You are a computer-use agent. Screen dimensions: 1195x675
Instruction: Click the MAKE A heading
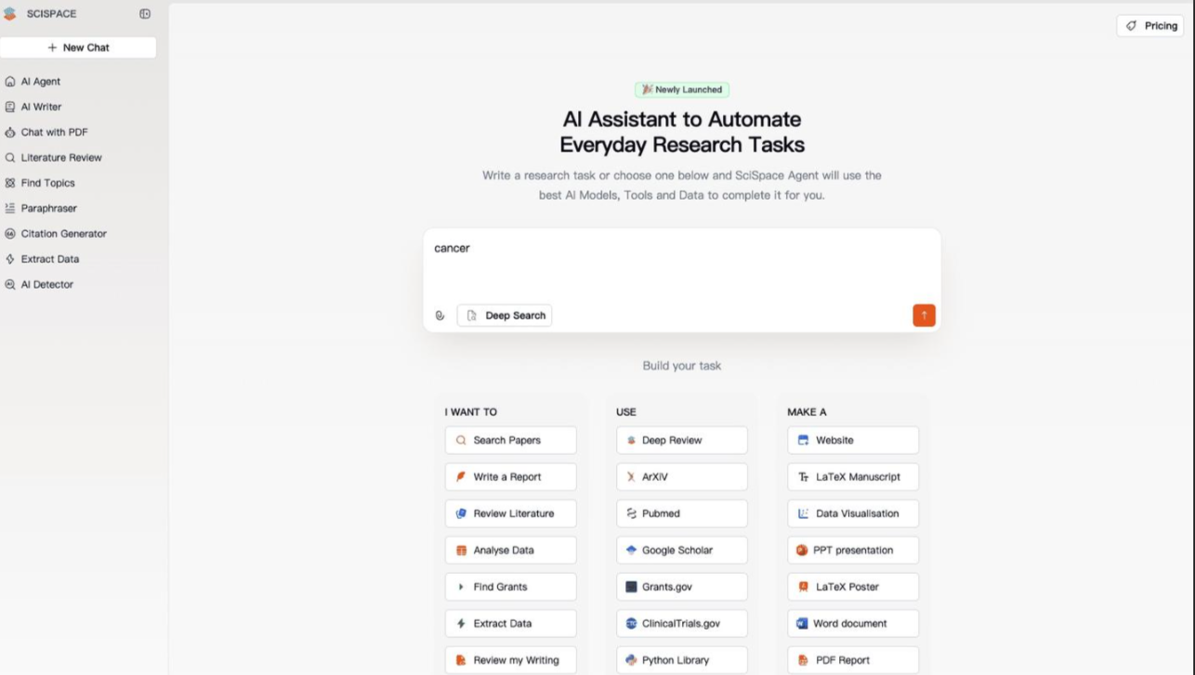tap(807, 412)
